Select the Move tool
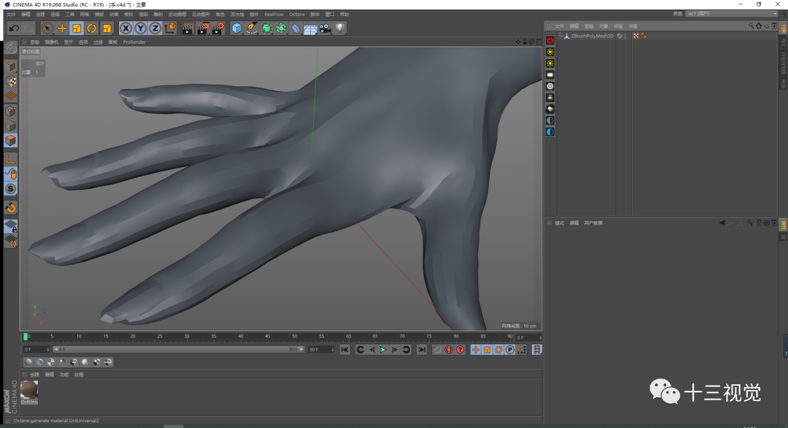The width and height of the screenshot is (788, 428). pos(62,28)
